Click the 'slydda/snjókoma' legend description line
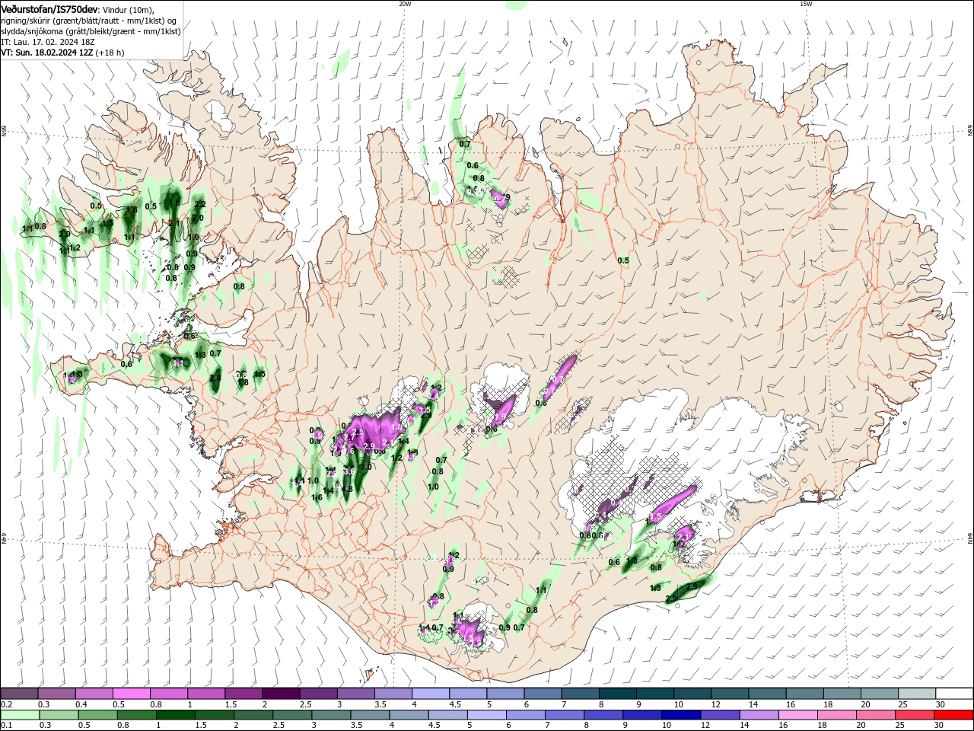This screenshot has width=974, height=731. pos(91,31)
